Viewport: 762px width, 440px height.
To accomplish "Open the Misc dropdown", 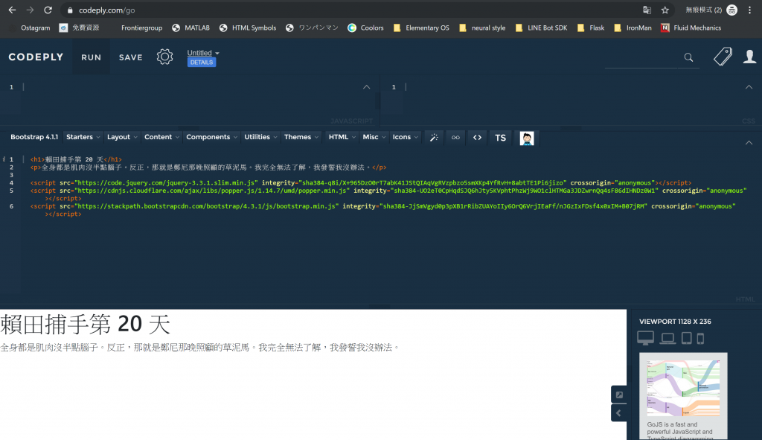I will click(374, 137).
